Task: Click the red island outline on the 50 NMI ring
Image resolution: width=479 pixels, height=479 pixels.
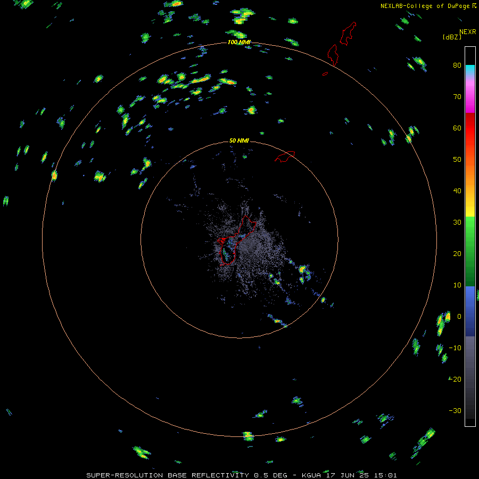Action: [285, 156]
